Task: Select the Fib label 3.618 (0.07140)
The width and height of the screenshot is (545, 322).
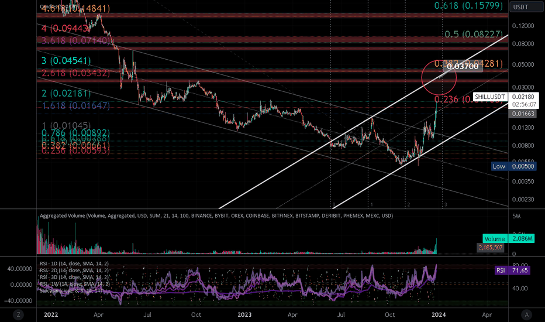Action: pyautogui.click(x=76, y=41)
